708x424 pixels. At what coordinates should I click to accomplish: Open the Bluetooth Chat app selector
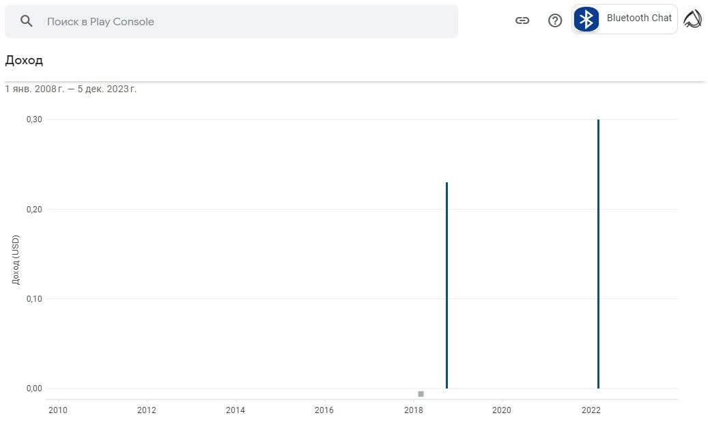click(625, 19)
